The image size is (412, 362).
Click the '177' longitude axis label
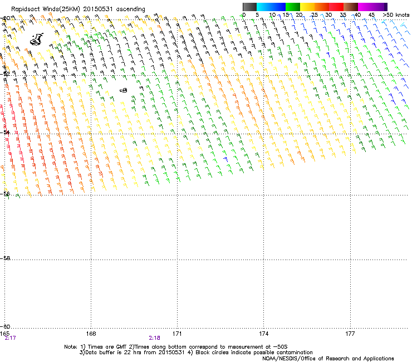(x=350, y=334)
